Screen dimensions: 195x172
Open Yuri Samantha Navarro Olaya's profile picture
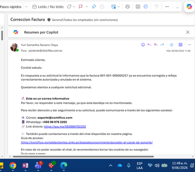pos(14,47)
